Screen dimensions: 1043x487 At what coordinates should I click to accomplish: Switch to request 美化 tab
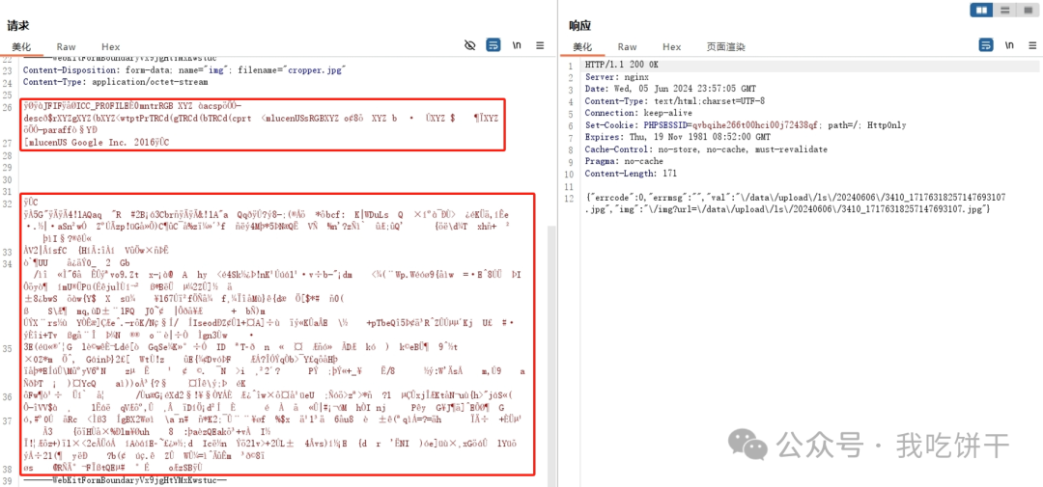pos(21,47)
